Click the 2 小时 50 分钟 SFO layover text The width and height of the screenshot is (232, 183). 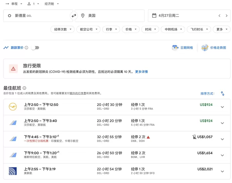point(143,173)
